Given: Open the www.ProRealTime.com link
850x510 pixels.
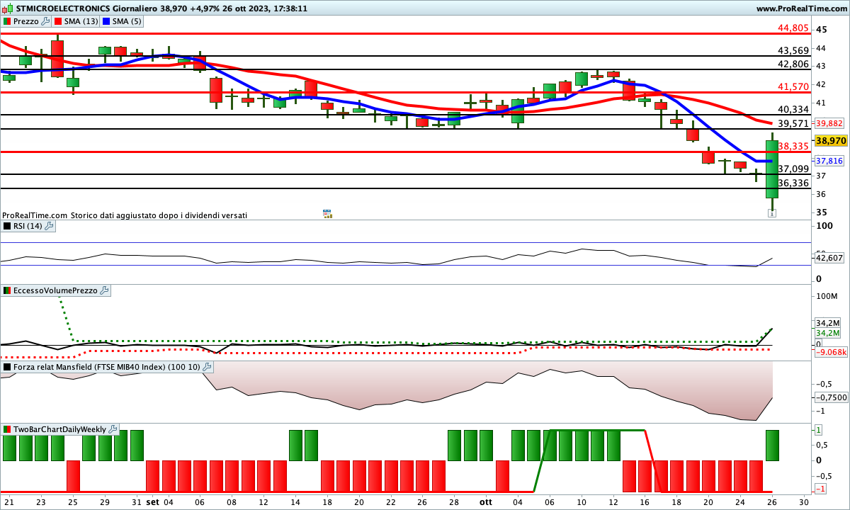Looking at the screenshot, I should click(x=802, y=8).
